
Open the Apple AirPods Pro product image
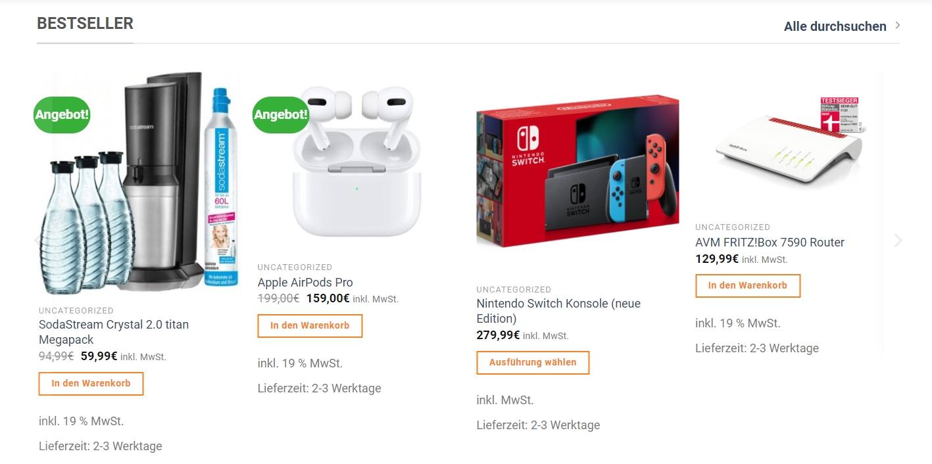pos(356,160)
